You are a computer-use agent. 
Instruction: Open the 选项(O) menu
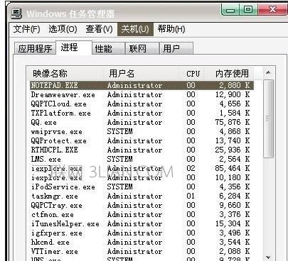click(x=63, y=29)
